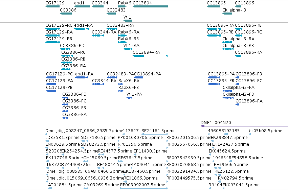288x190 pixels.
Task: Click EST RM02794.5prime
Action: [219, 182]
